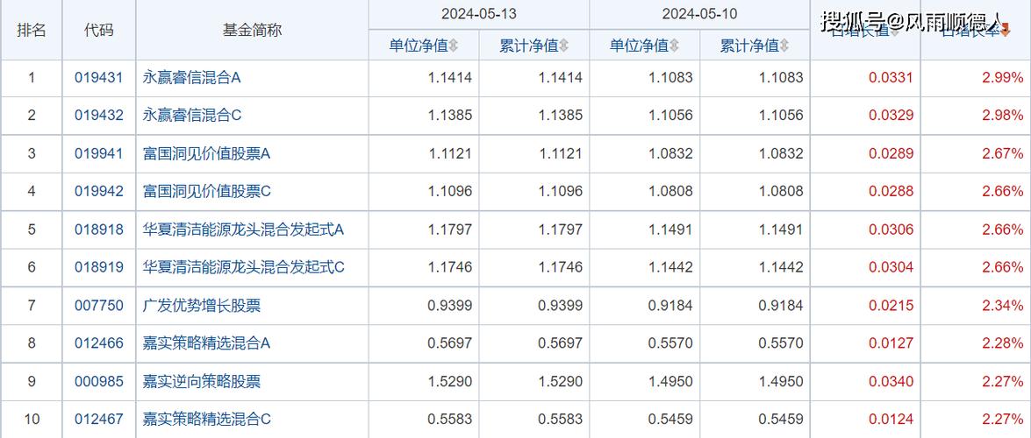Select the growth rate 2.67%
Viewport: 1031px width, 438px height.
(1003, 153)
